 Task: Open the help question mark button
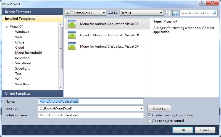(x=202, y=3)
